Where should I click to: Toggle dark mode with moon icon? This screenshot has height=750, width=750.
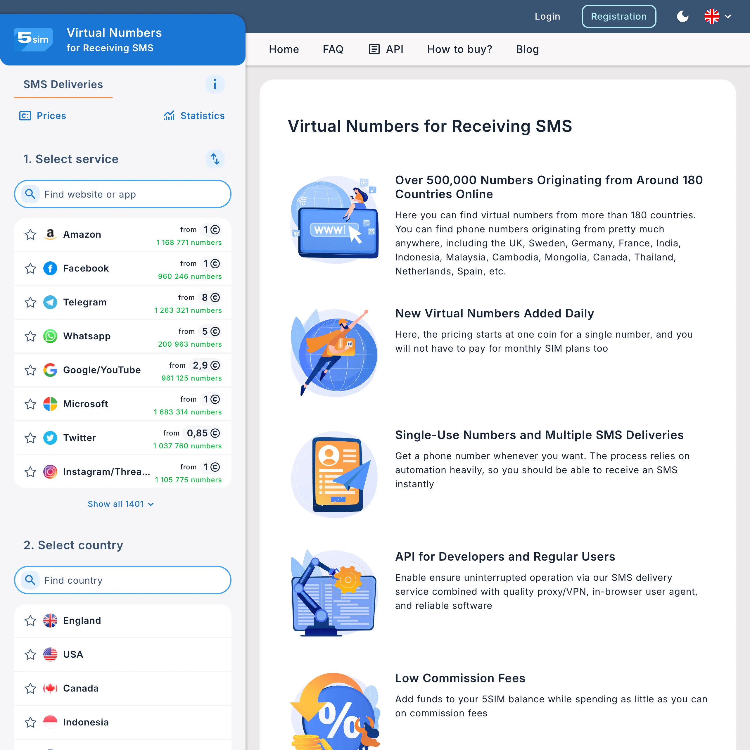(682, 16)
